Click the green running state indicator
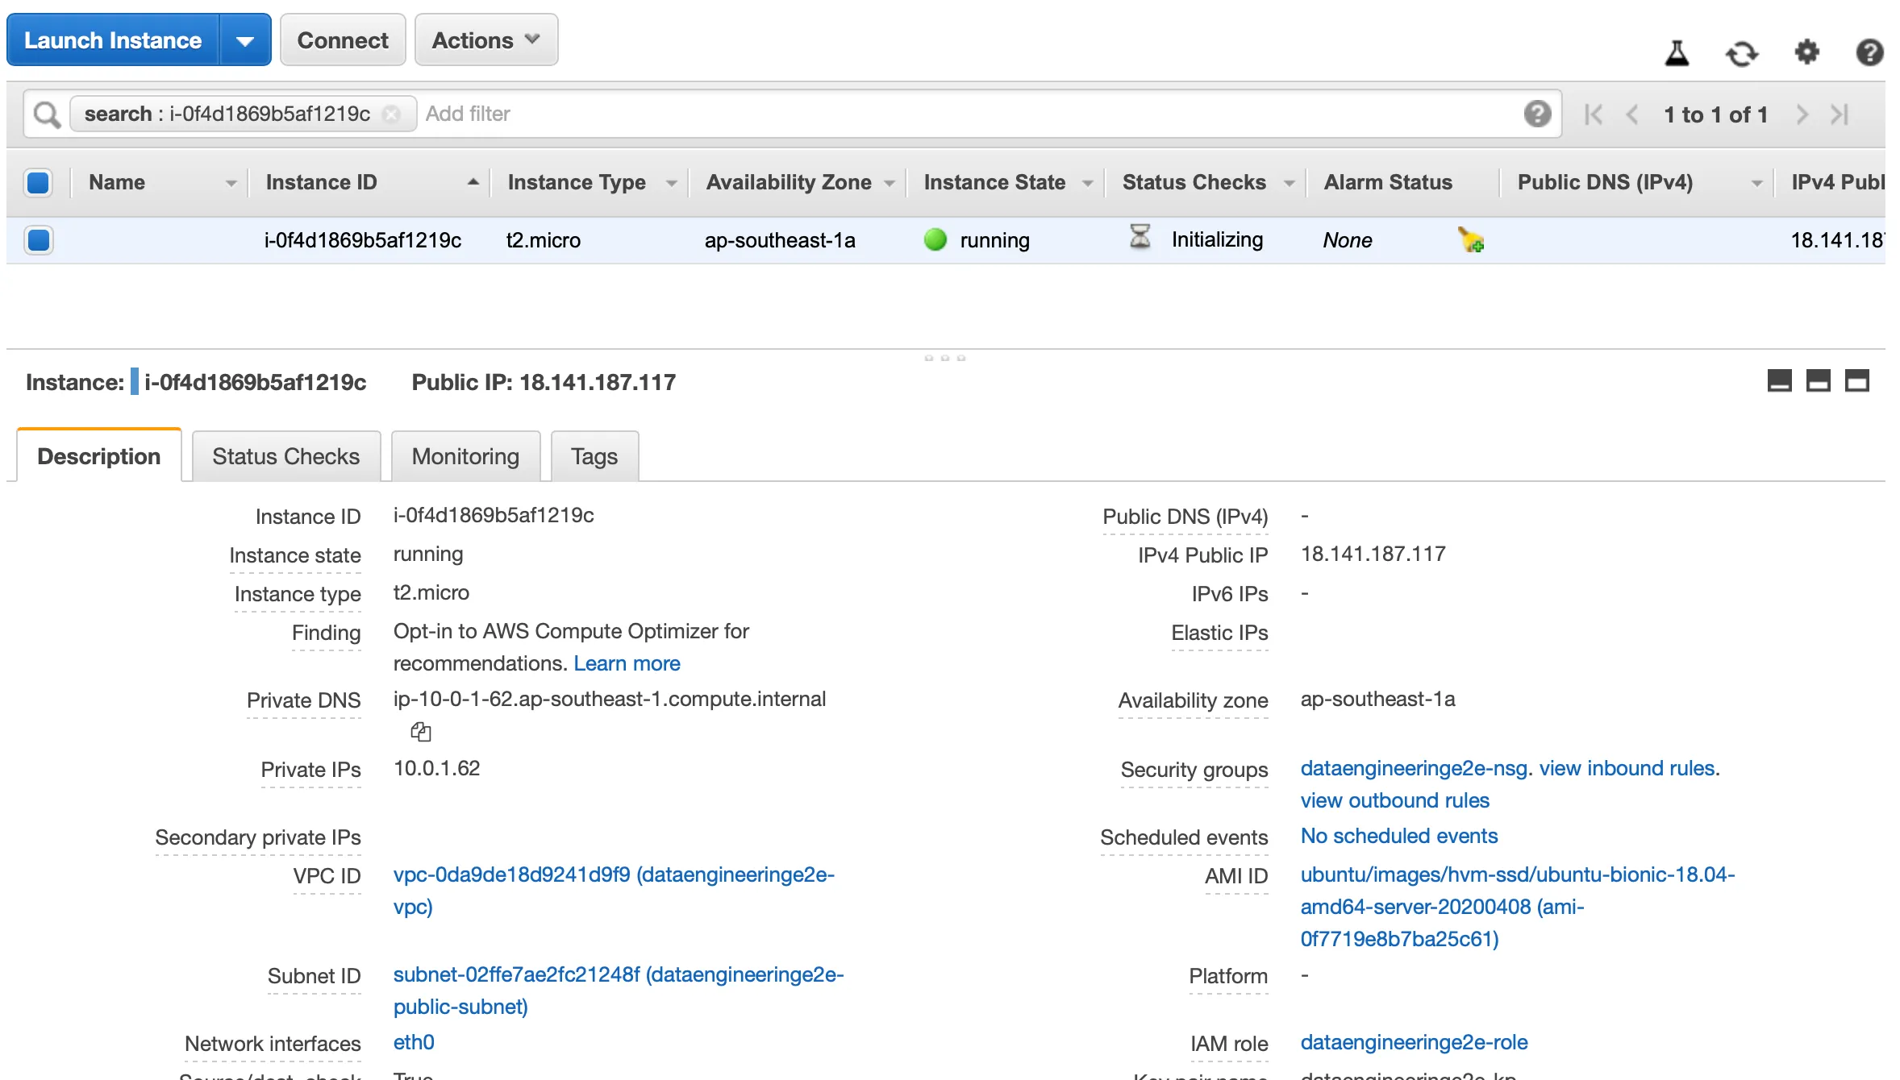Screen dimensions: 1900x1080 (x=935, y=239)
